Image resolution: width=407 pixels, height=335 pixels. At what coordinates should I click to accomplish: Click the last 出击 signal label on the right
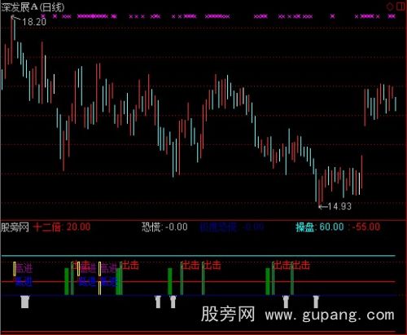tap(300, 265)
